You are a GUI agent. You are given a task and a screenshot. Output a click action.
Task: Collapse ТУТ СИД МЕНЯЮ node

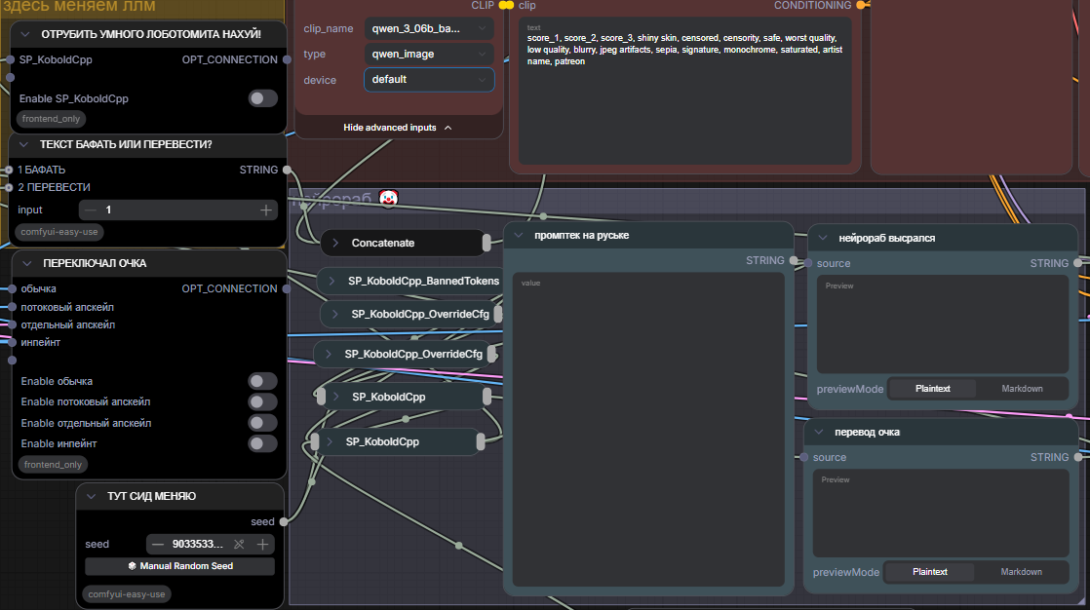[x=91, y=496]
